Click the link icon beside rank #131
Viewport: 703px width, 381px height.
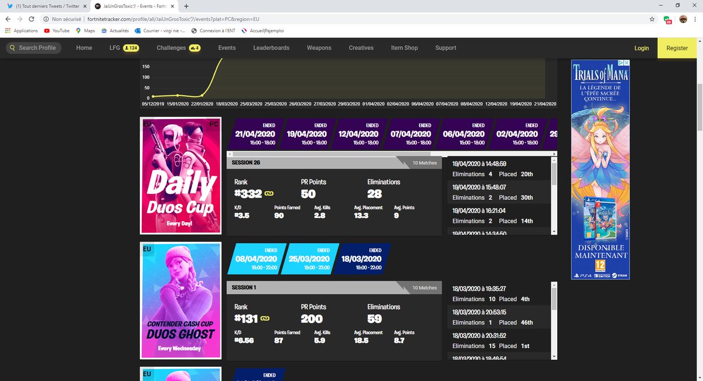[264, 319]
